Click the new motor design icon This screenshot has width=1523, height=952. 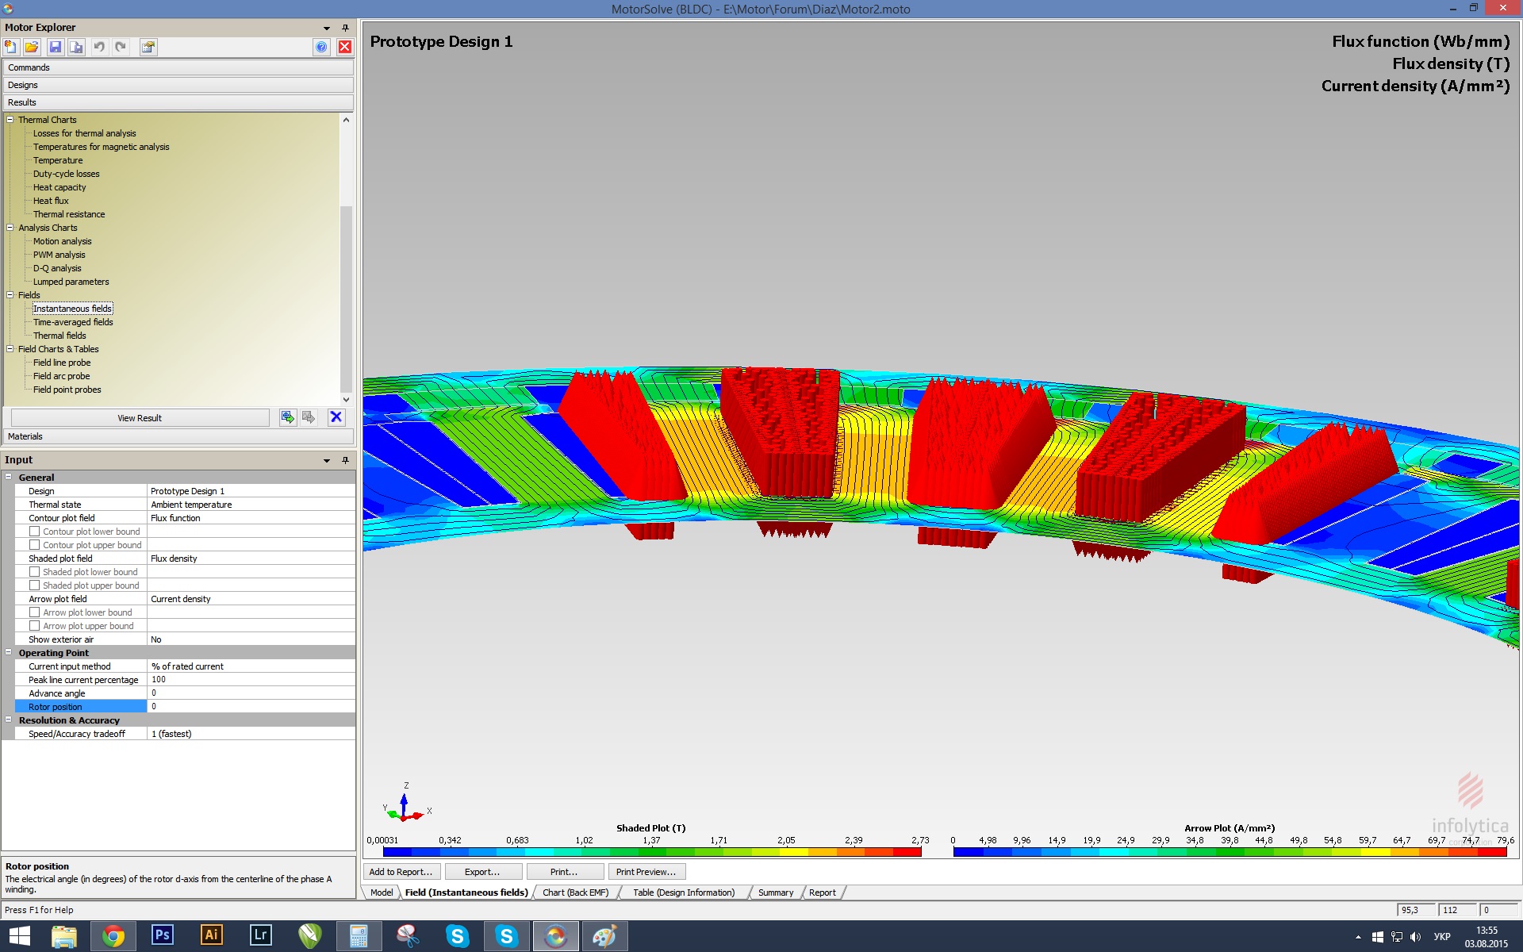coord(11,47)
